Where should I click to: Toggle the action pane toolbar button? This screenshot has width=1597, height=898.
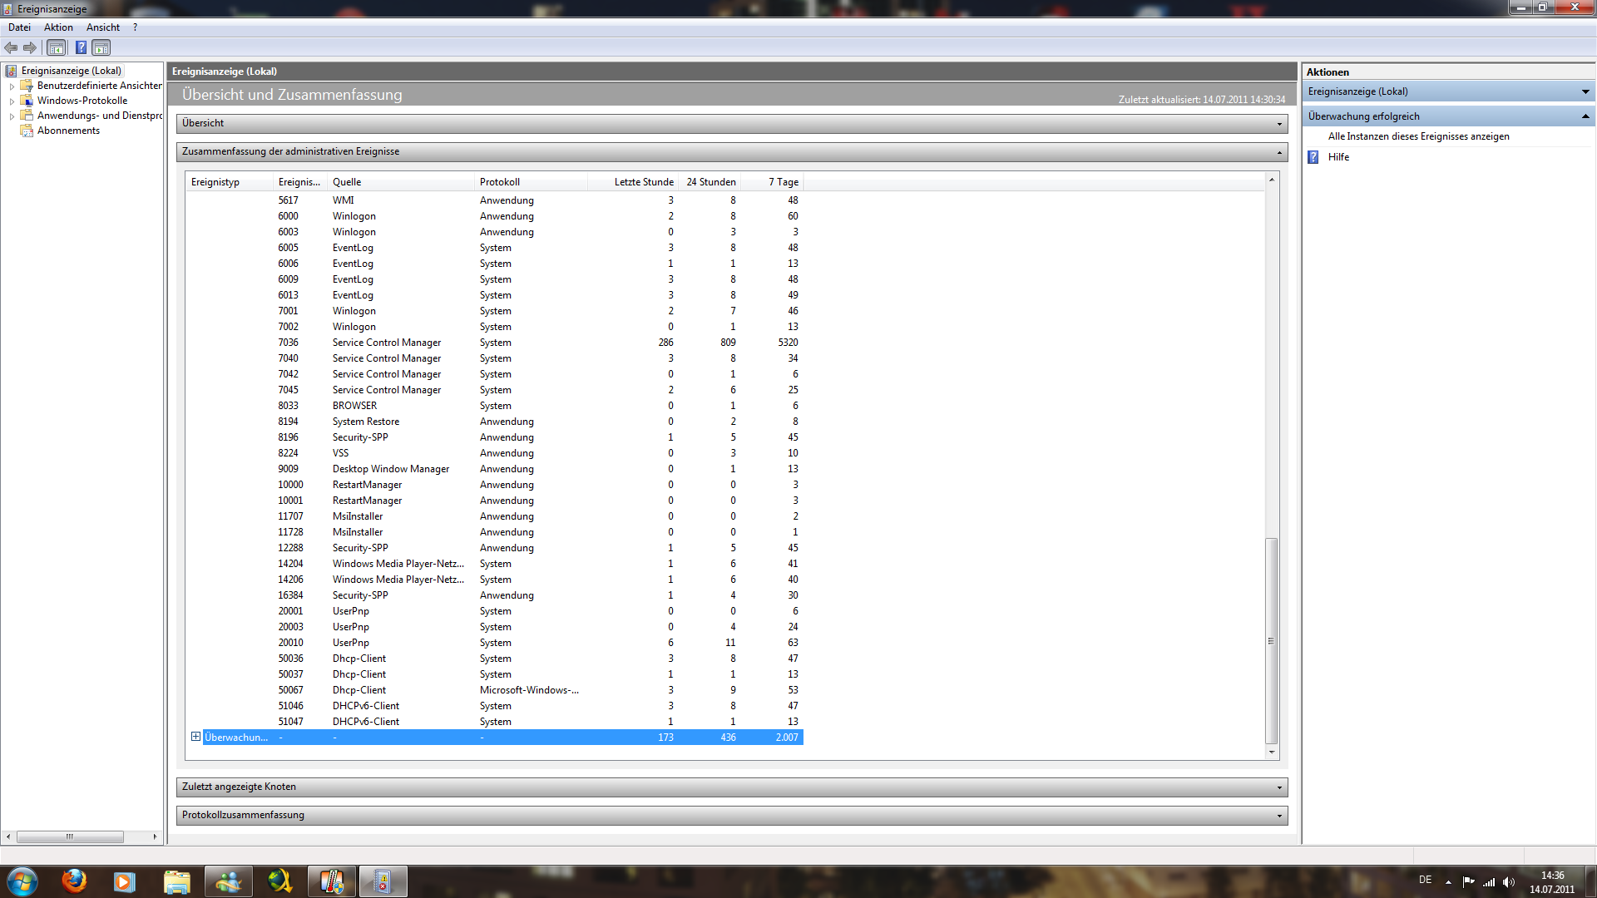coord(101,48)
